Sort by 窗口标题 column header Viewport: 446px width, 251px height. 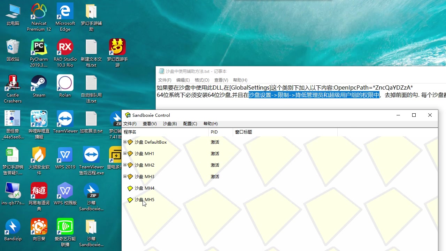point(285,132)
